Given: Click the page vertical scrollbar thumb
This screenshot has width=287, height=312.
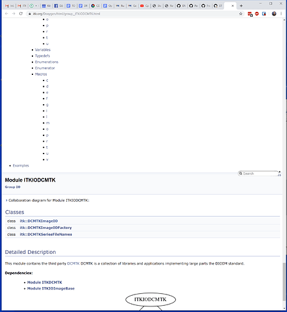Looking at the screenshot, I should pos(284,282).
